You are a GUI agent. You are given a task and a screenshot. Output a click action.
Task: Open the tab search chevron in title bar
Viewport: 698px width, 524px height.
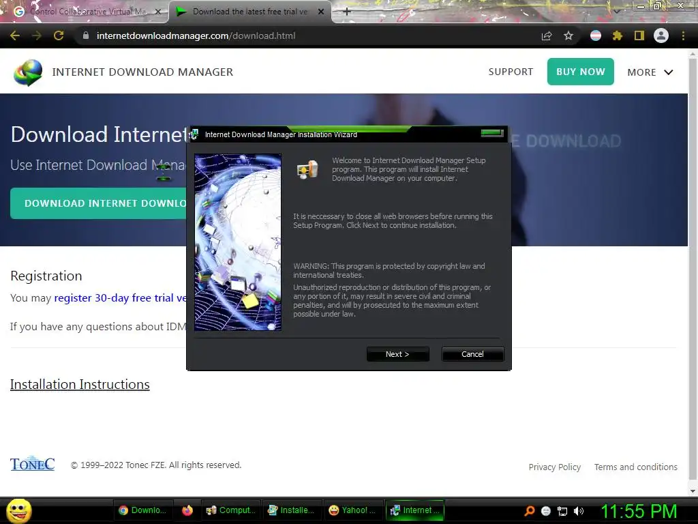click(x=617, y=11)
